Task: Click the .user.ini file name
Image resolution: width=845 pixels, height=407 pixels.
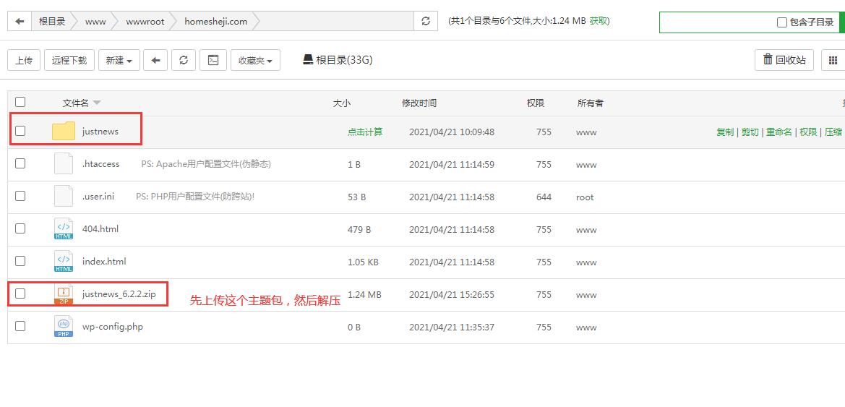Action: point(98,197)
